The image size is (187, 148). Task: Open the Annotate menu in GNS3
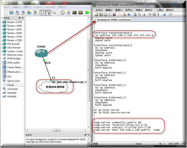click(50, 7)
